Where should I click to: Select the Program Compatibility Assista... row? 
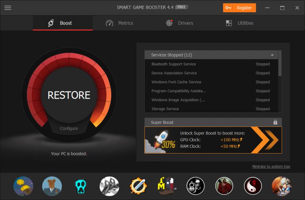click(212, 91)
